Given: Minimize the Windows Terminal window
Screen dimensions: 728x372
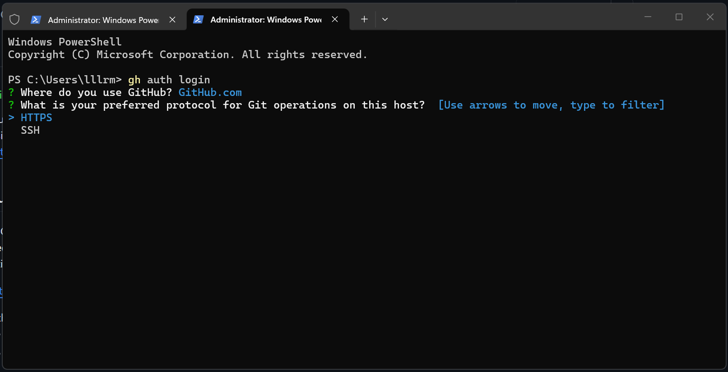Looking at the screenshot, I should coord(648,17).
